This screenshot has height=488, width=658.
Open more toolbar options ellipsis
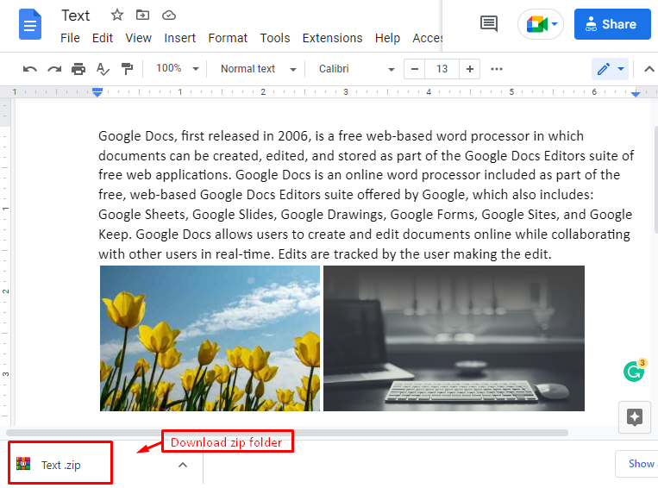[x=497, y=69]
